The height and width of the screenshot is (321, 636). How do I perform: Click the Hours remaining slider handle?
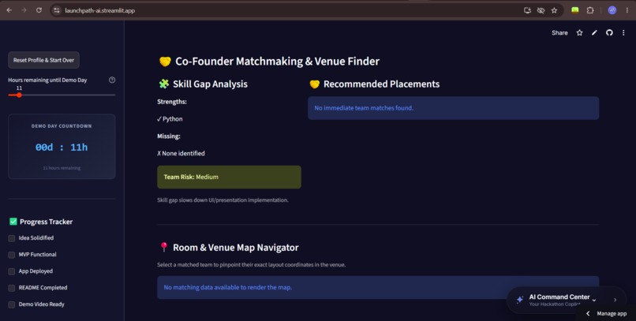(x=19, y=95)
